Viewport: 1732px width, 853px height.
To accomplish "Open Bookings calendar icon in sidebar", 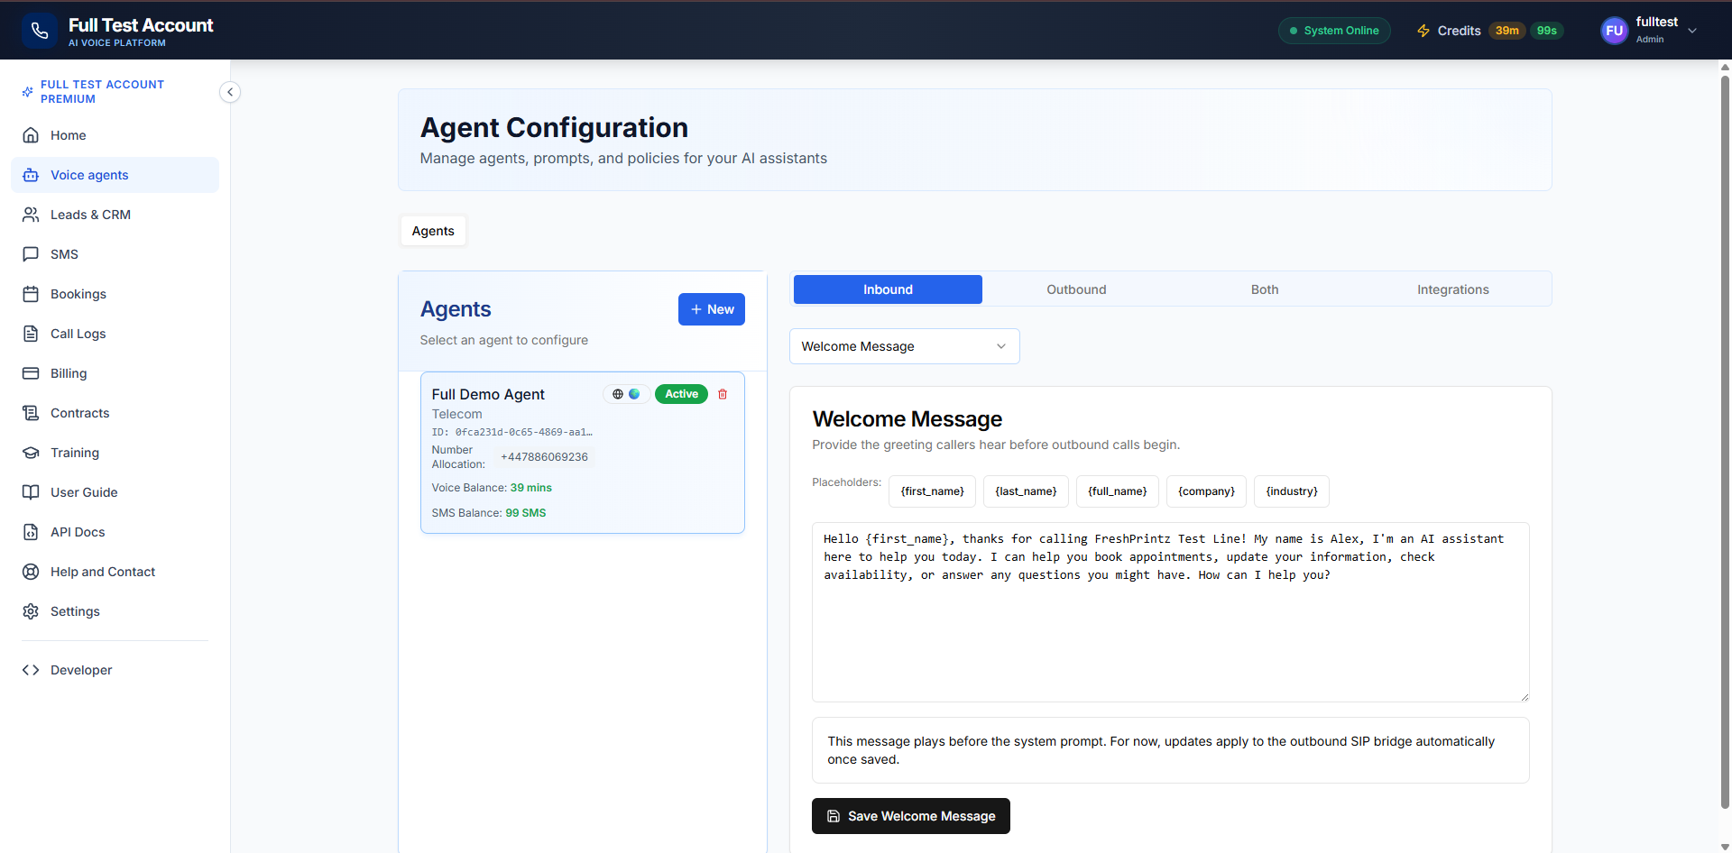I will 31,294.
